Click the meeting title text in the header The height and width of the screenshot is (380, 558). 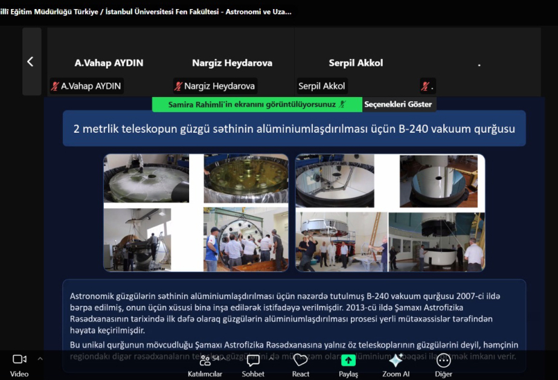point(146,11)
